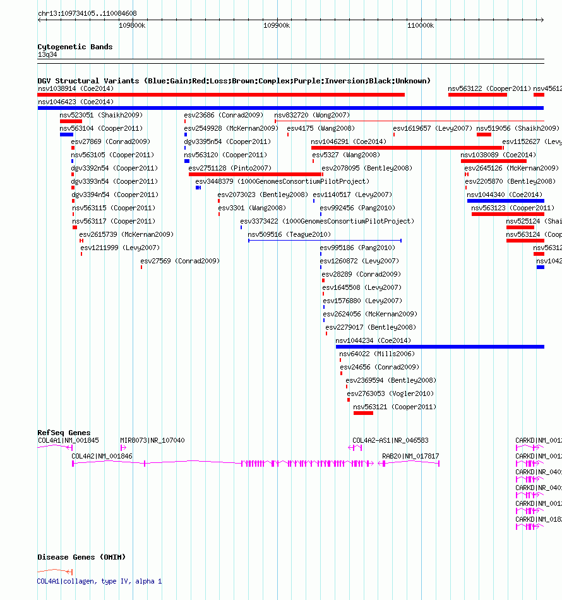Click the nsv1038089 (Coe2014) red bar

coord(494,161)
